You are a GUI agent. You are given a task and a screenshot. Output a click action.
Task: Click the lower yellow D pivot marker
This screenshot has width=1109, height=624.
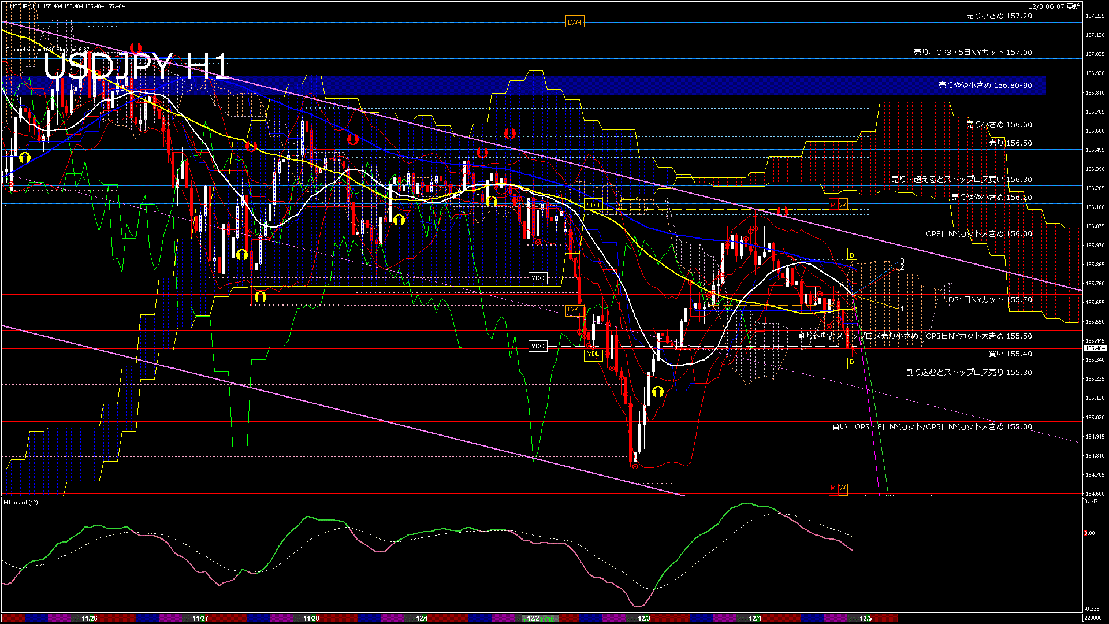(851, 363)
